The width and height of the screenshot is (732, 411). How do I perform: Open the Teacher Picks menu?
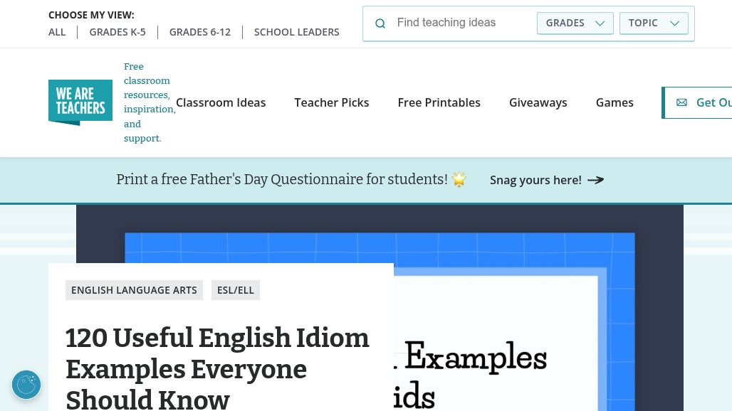[x=331, y=102]
